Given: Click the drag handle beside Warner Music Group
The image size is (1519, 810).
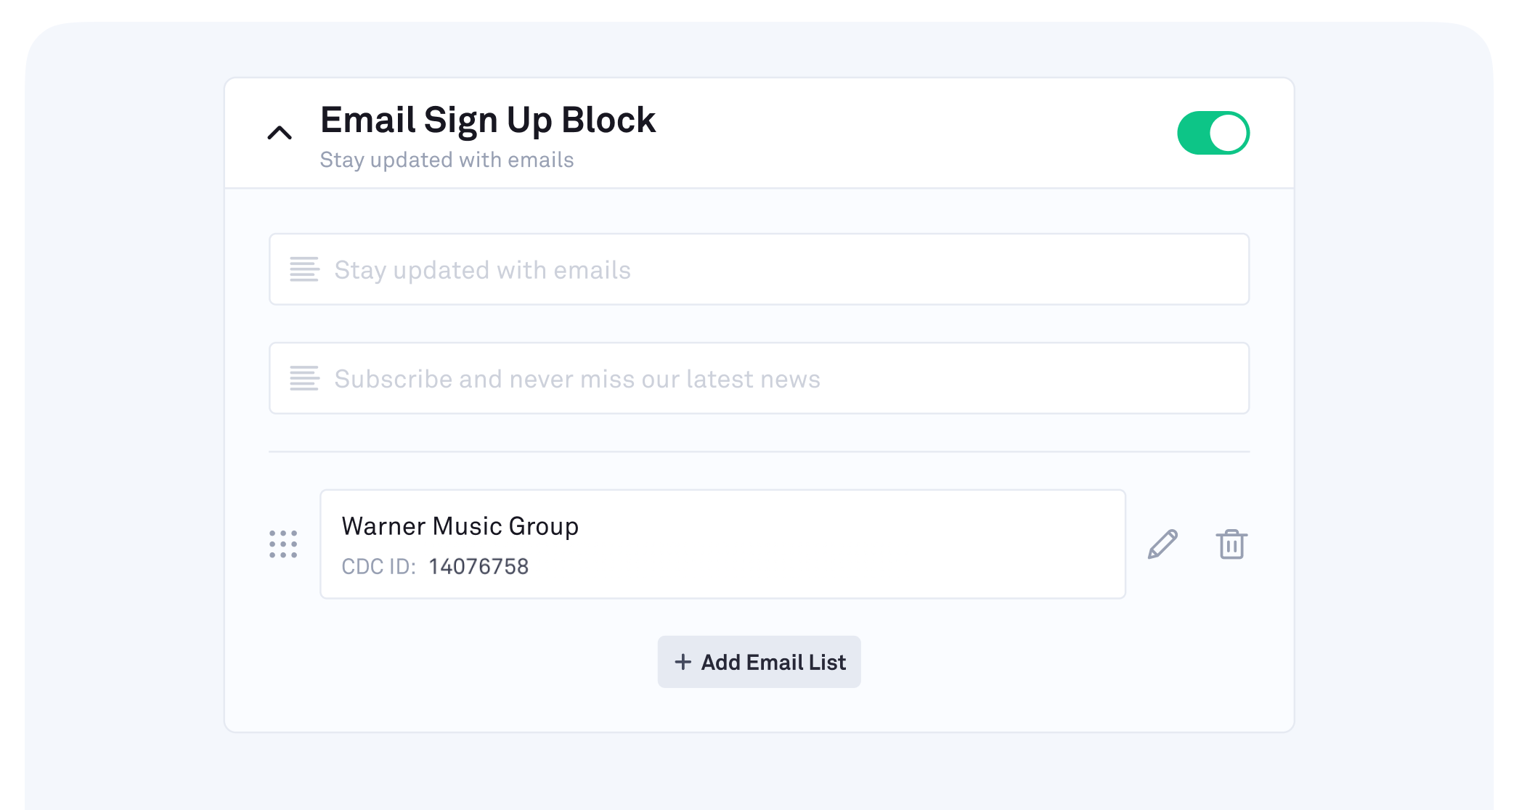Looking at the screenshot, I should click(x=282, y=544).
